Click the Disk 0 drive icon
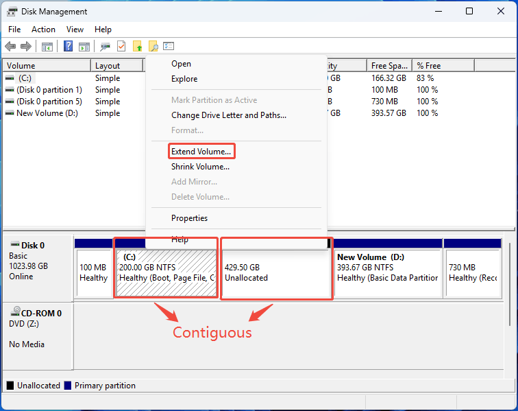The image size is (518, 411). click(15, 244)
